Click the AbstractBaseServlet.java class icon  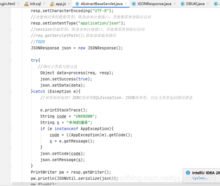pos(77,4)
